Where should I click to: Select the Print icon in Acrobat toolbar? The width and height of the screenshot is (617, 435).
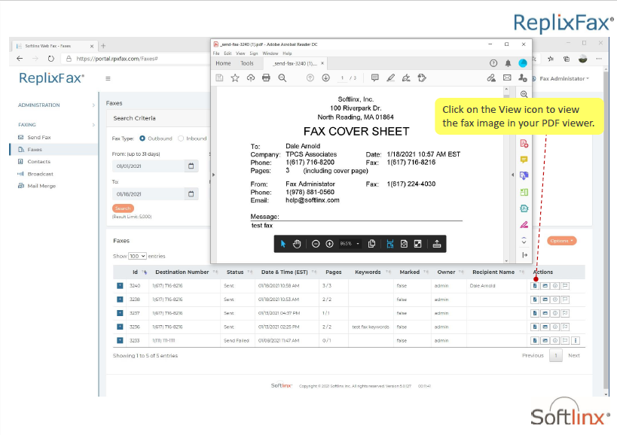pyautogui.click(x=265, y=78)
